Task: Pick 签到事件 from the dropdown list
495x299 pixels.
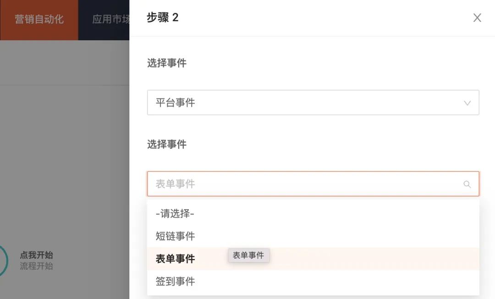Action: coord(175,282)
